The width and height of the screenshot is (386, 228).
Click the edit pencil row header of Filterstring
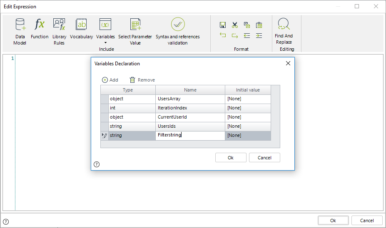tap(105, 136)
